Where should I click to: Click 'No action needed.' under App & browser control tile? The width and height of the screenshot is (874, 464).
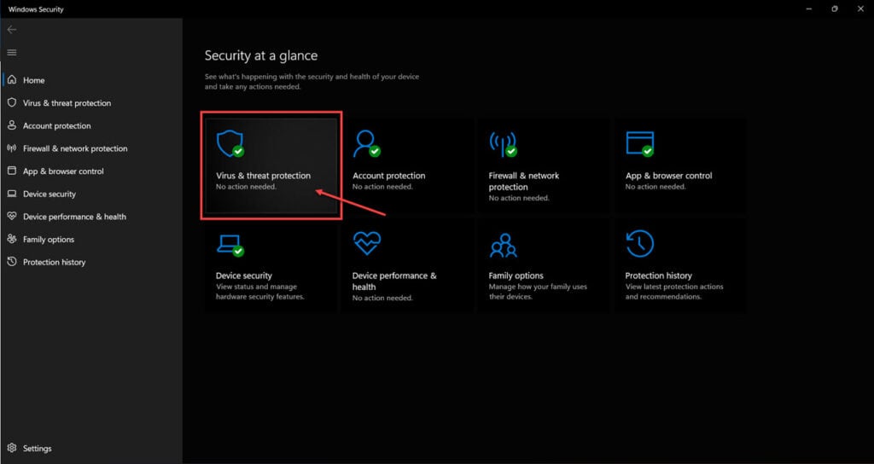(655, 187)
